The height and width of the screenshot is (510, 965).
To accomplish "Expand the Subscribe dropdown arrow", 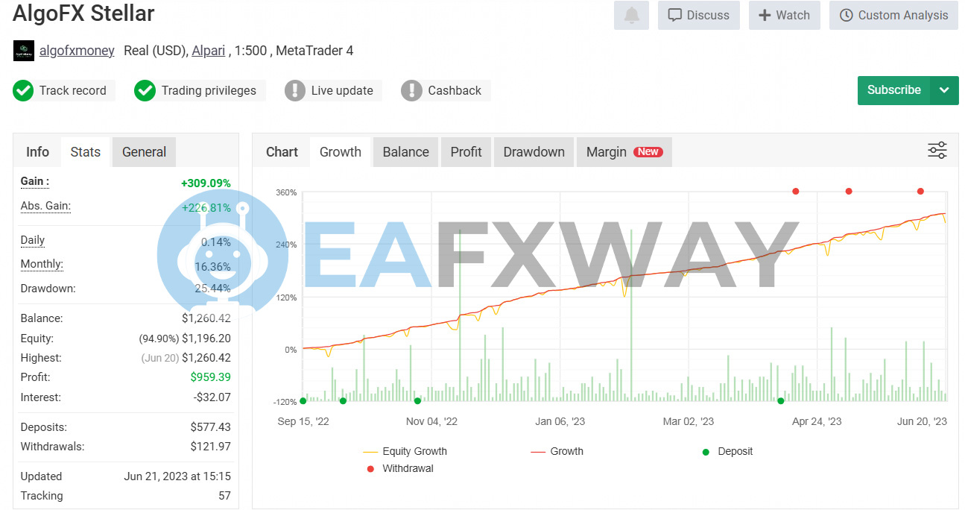I will [944, 90].
